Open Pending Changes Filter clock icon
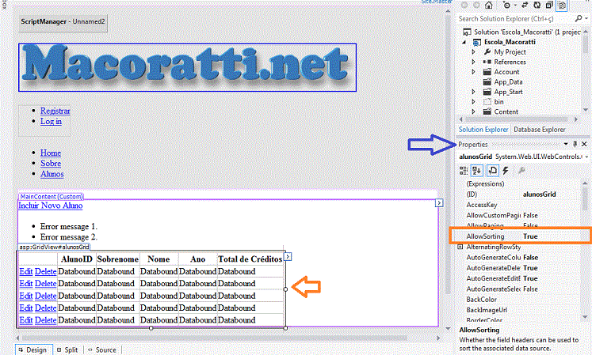 click(506, 6)
